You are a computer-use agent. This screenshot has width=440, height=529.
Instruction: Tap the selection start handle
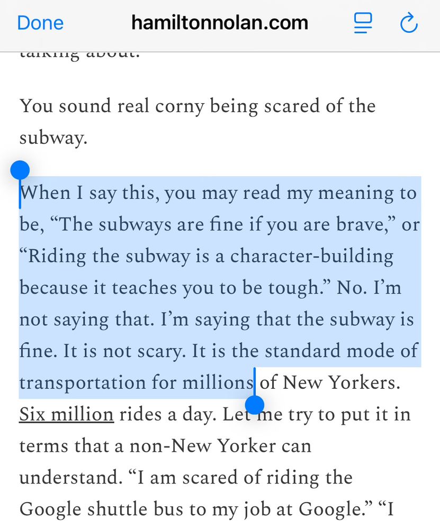tap(20, 170)
